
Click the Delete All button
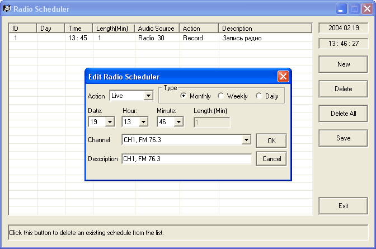point(343,114)
